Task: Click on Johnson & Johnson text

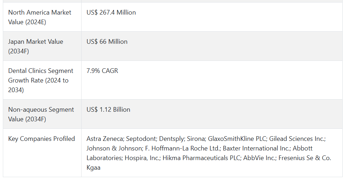Action: pyautogui.click(x=114, y=148)
